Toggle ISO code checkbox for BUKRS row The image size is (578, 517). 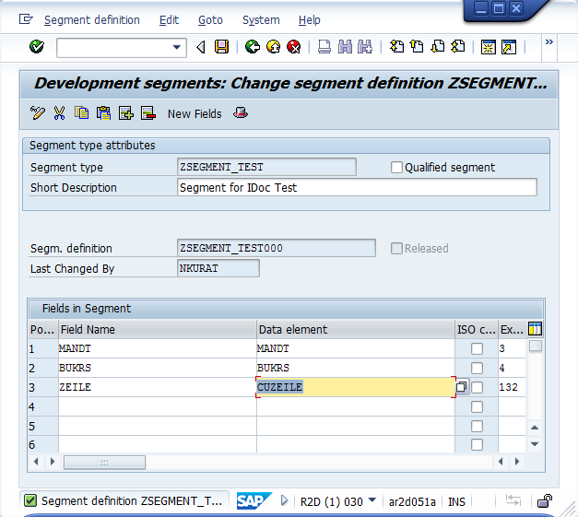pos(477,368)
